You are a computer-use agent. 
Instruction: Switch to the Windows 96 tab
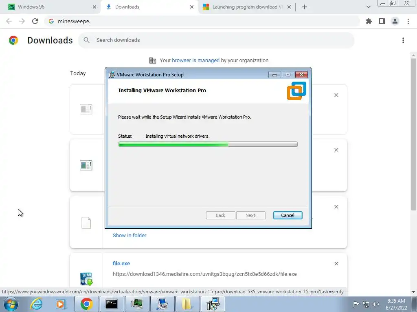50,7
